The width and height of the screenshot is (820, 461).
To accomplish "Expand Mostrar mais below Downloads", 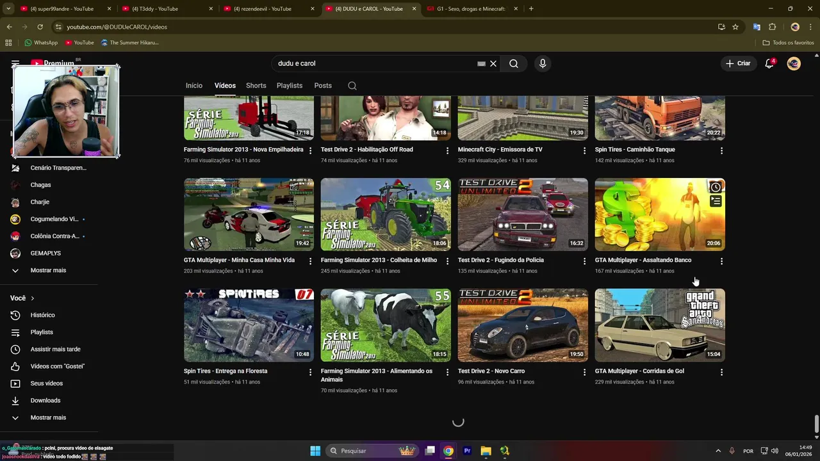I will coord(49,417).
